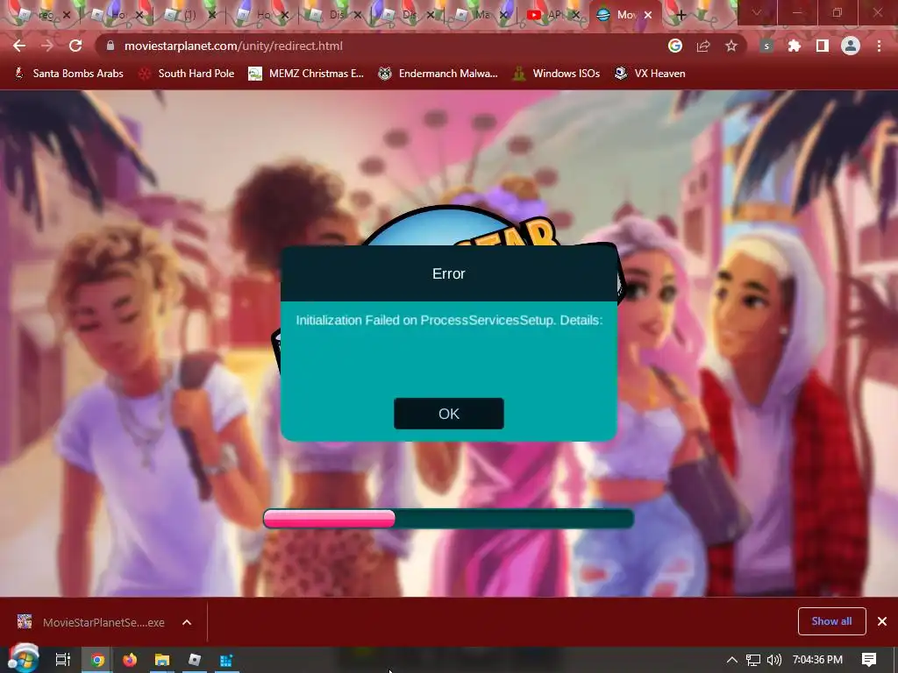Image resolution: width=898 pixels, height=673 pixels.
Task: Share this page using the share icon
Action: tap(702, 46)
